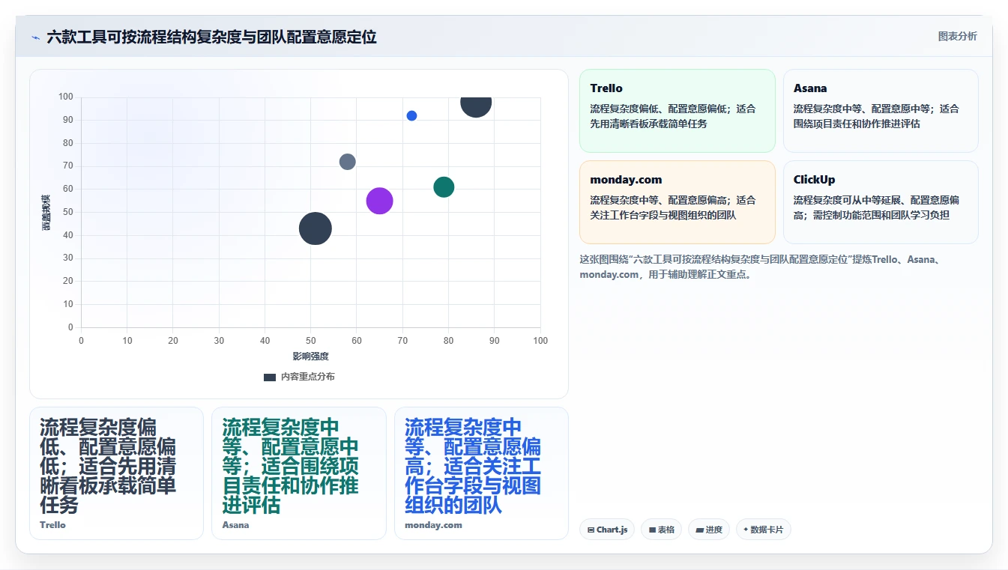Click the Chart.js chip icon
Viewport: 1008px width, 570px height.
(591, 530)
